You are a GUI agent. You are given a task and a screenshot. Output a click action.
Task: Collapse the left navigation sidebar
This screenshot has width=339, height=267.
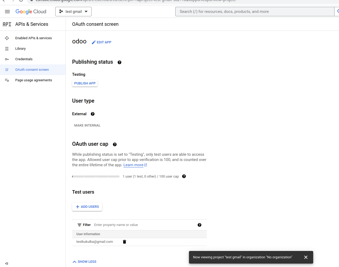(x=7, y=263)
